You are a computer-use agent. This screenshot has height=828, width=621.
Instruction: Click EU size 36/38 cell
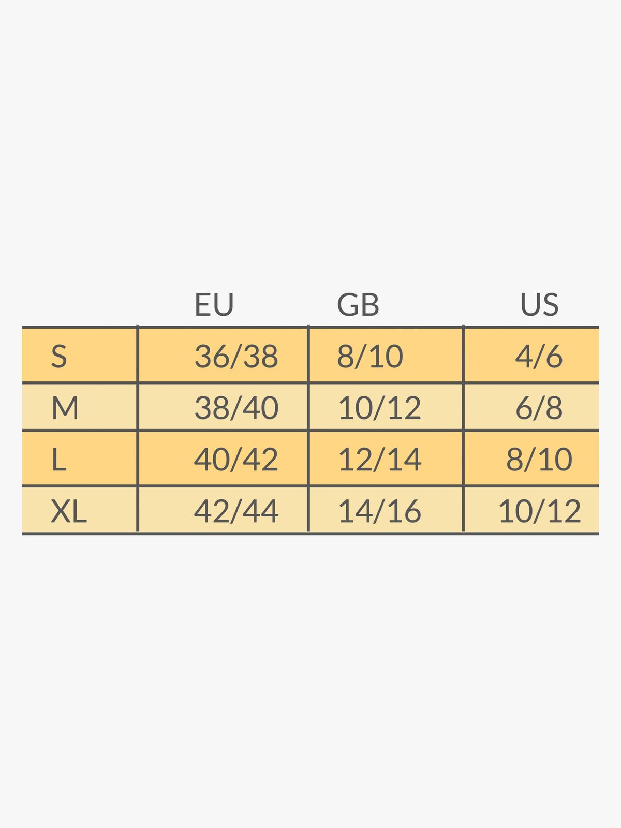236,357
